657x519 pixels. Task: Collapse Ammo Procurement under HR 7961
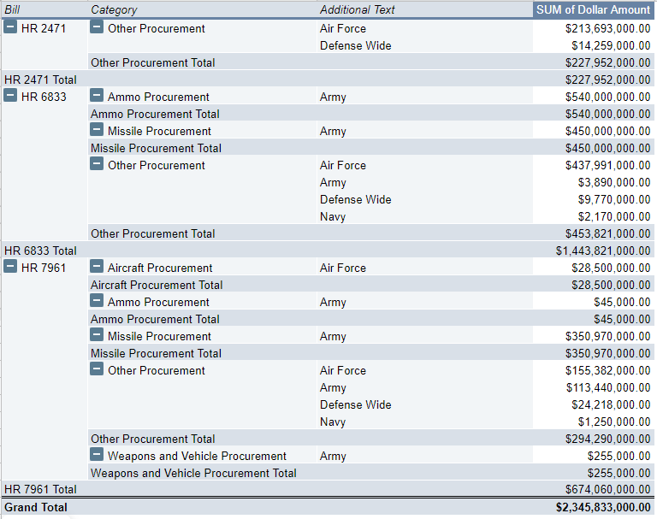pyautogui.click(x=97, y=300)
